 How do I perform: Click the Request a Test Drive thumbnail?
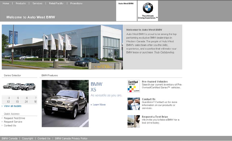pos(134,121)
